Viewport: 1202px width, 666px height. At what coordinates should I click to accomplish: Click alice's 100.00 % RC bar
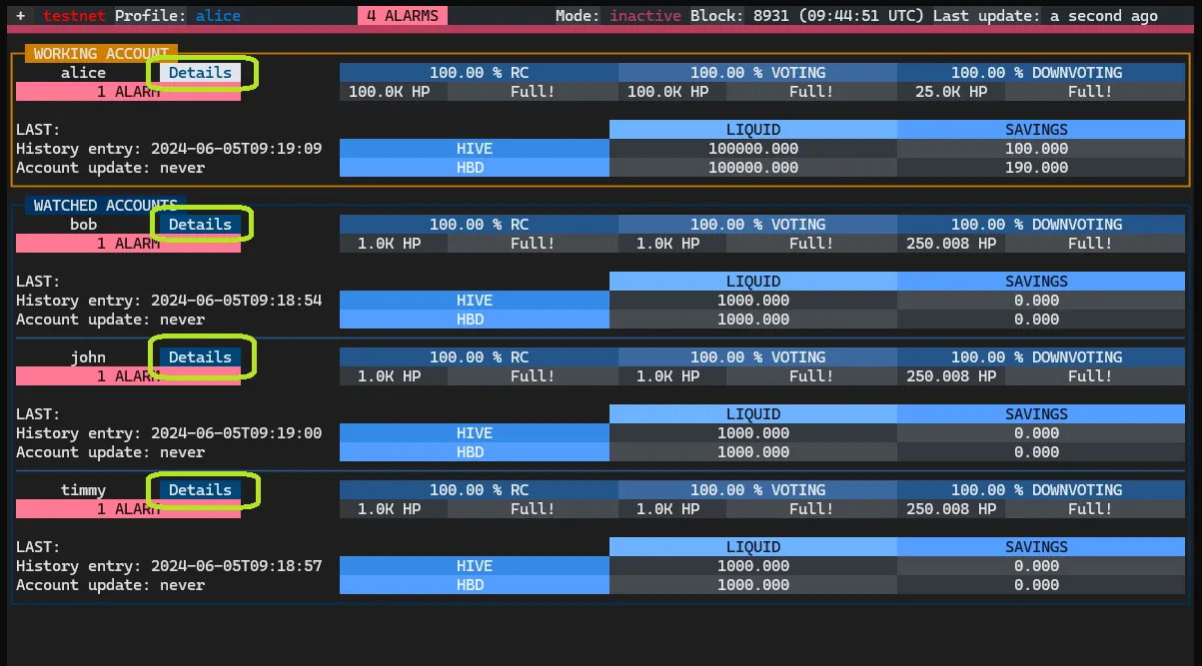coord(479,73)
